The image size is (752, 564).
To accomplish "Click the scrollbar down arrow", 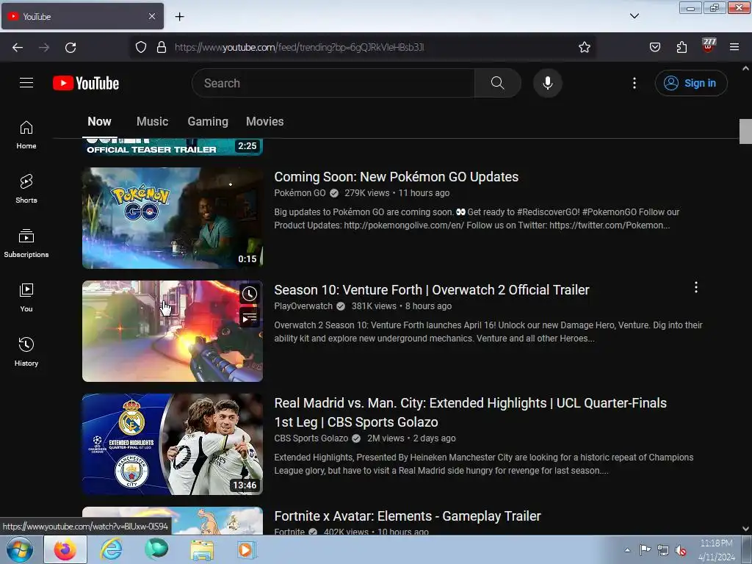I will [745, 529].
